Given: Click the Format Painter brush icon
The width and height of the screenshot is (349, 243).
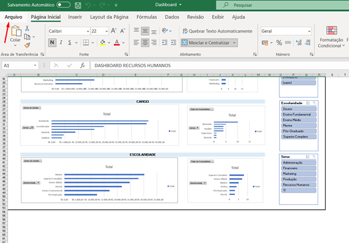Looking at the screenshot, I should pos(27,46).
